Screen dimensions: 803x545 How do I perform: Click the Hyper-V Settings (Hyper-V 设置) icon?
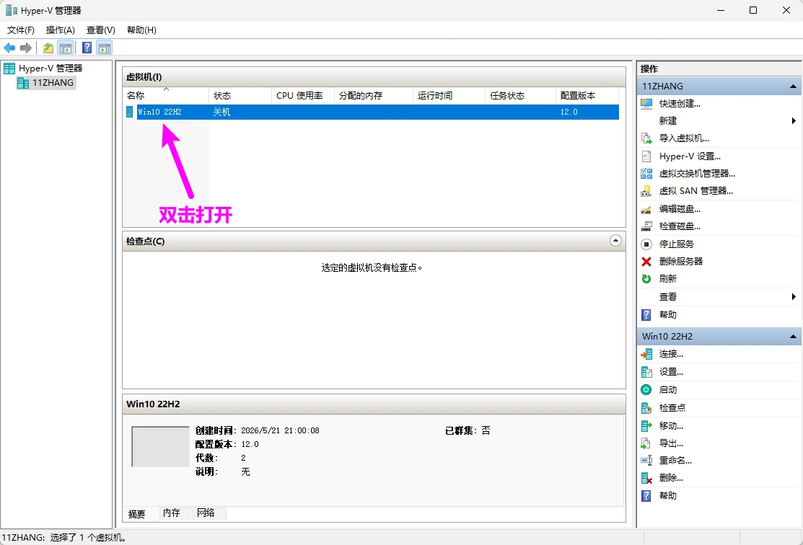(x=646, y=156)
